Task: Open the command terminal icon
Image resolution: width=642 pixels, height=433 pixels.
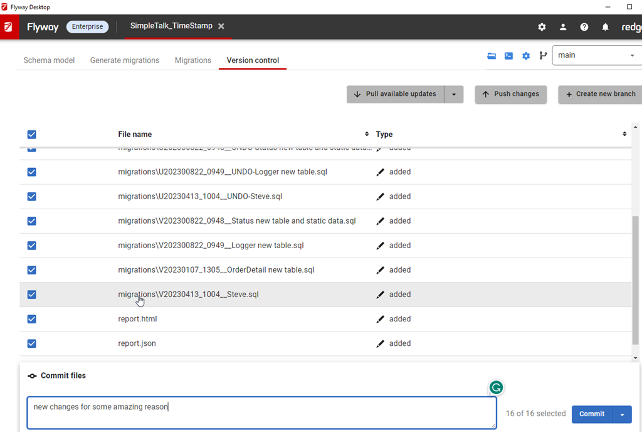Action: point(508,56)
